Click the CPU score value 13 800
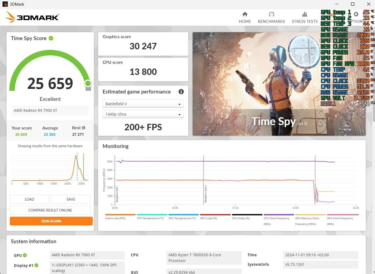This screenshot has width=375, height=274. click(143, 72)
